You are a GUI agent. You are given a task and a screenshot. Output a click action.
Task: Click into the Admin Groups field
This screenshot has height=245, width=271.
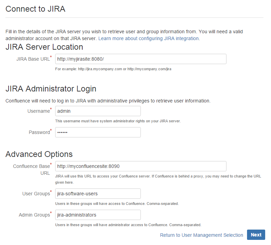98,215
